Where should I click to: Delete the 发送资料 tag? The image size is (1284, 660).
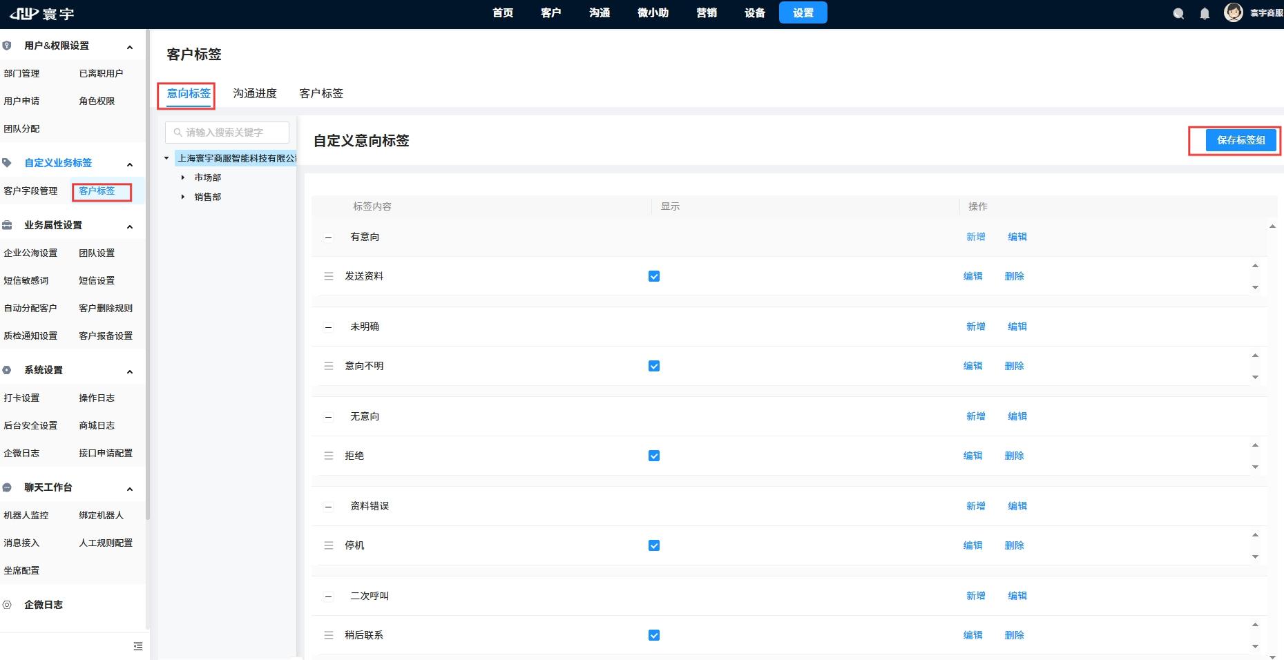pyautogui.click(x=1015, y=276)
